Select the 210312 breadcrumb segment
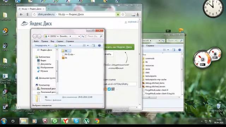 tap(53, 36)
